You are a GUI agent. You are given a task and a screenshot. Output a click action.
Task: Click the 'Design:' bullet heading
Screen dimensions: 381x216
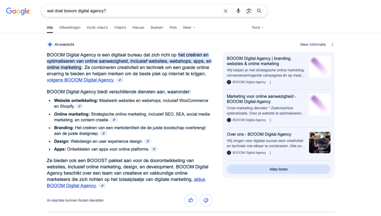[62, 141]
